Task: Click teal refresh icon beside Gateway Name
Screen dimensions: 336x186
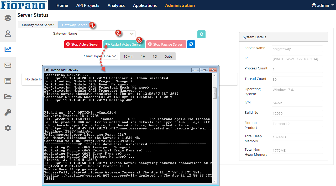Action: 201,34
